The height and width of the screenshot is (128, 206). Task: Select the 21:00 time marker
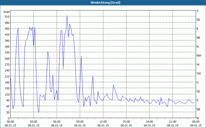click(173, 122)
